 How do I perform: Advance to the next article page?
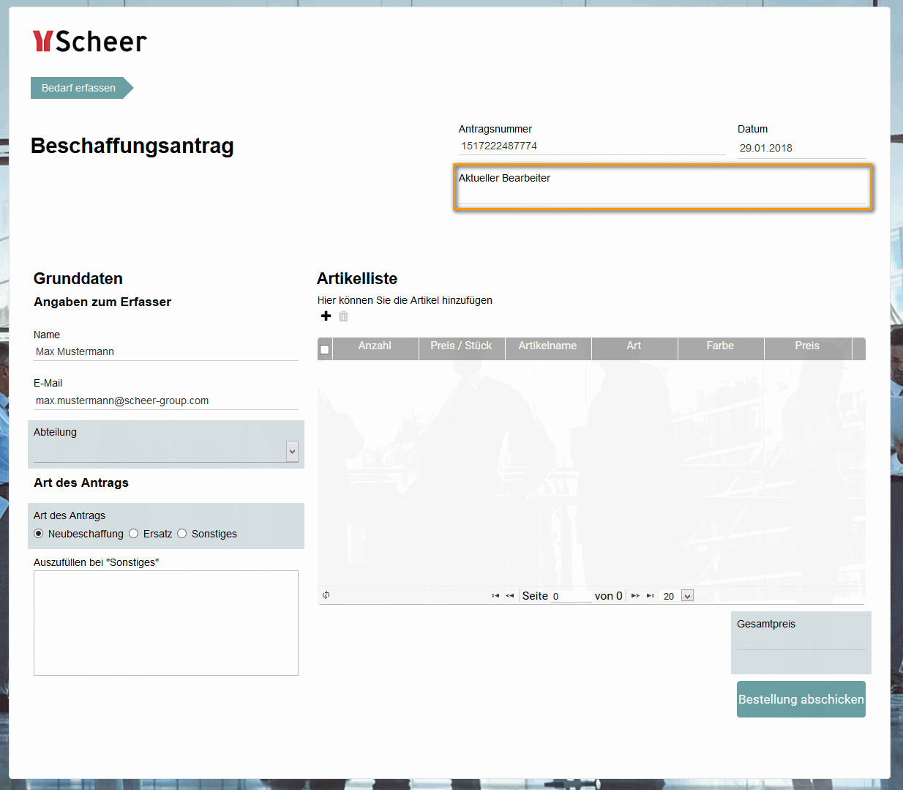pos(635,595)
